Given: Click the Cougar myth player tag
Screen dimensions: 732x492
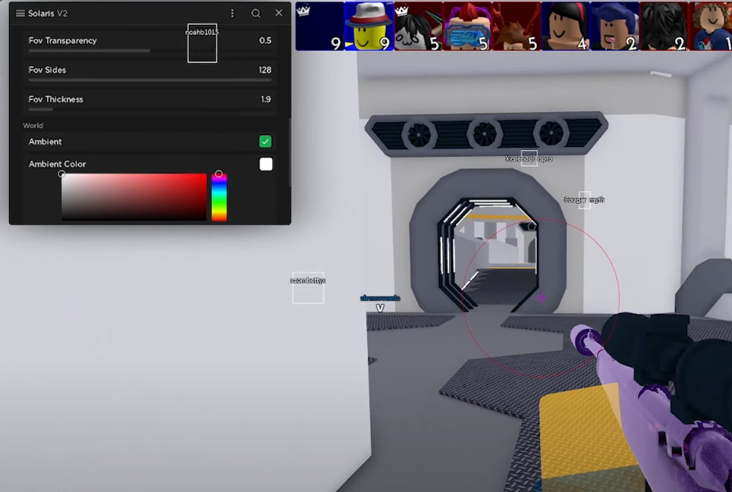Looking at the screenshot, I should (x=584, y=199).
